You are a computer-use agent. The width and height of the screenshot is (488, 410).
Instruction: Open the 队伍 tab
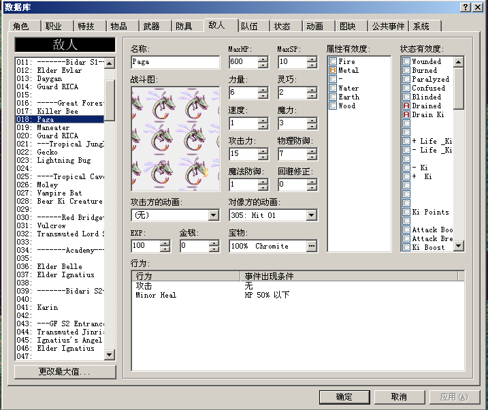click(x=253, y=26)
